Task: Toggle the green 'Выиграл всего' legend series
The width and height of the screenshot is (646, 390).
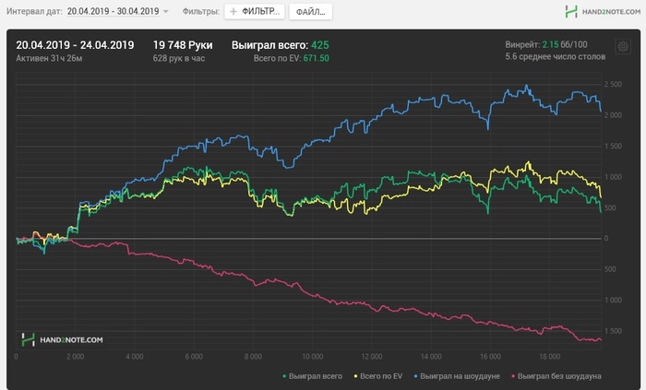Action: [x=310, y=376]
